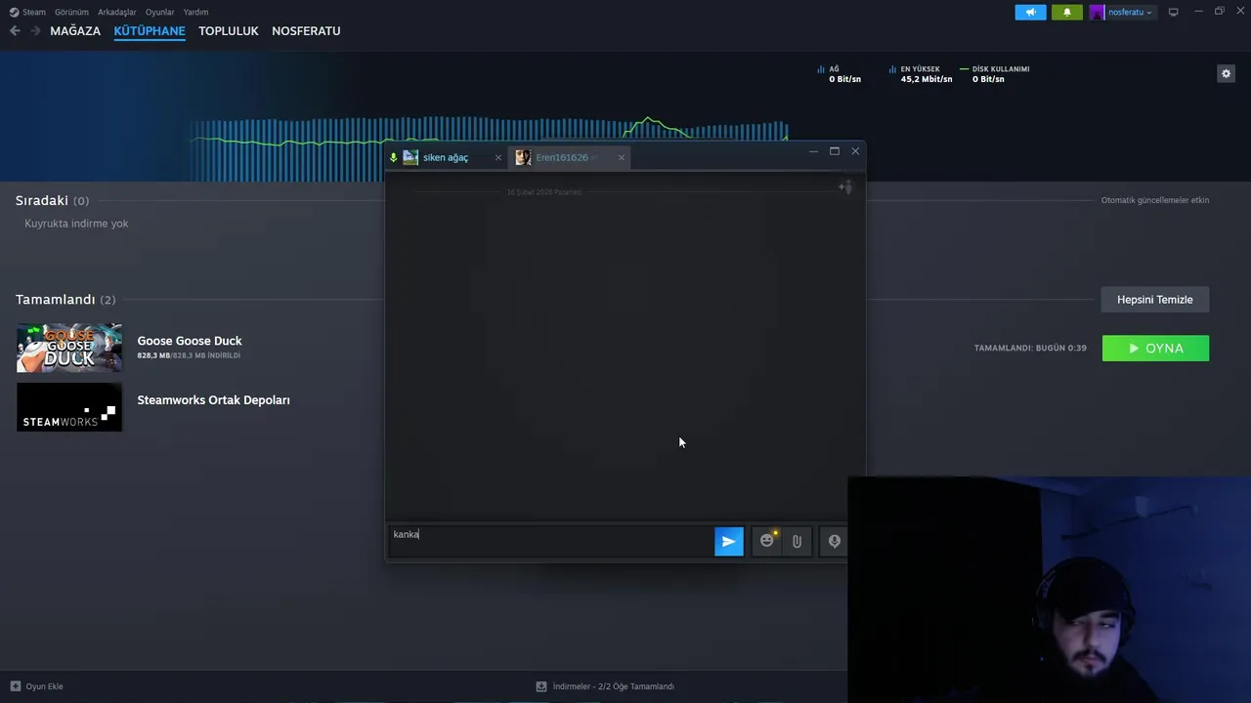Add friend to chat icon

(x=844, y=186)
